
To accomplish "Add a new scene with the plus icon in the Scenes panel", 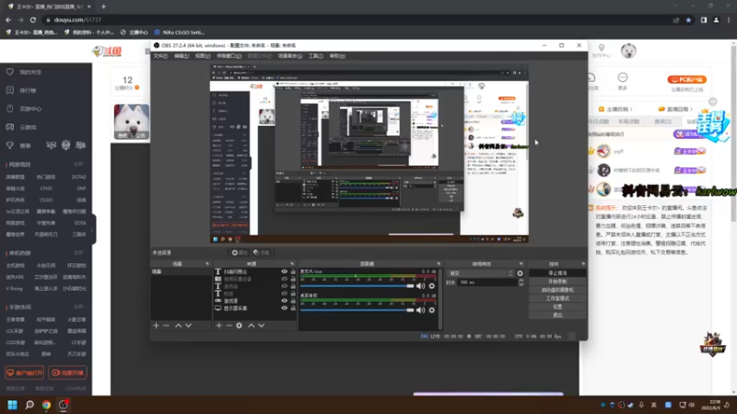I will point(156,326).
